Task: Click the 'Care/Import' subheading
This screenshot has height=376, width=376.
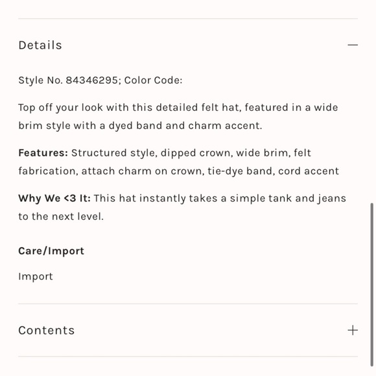Action: click(x=51, y=251)
